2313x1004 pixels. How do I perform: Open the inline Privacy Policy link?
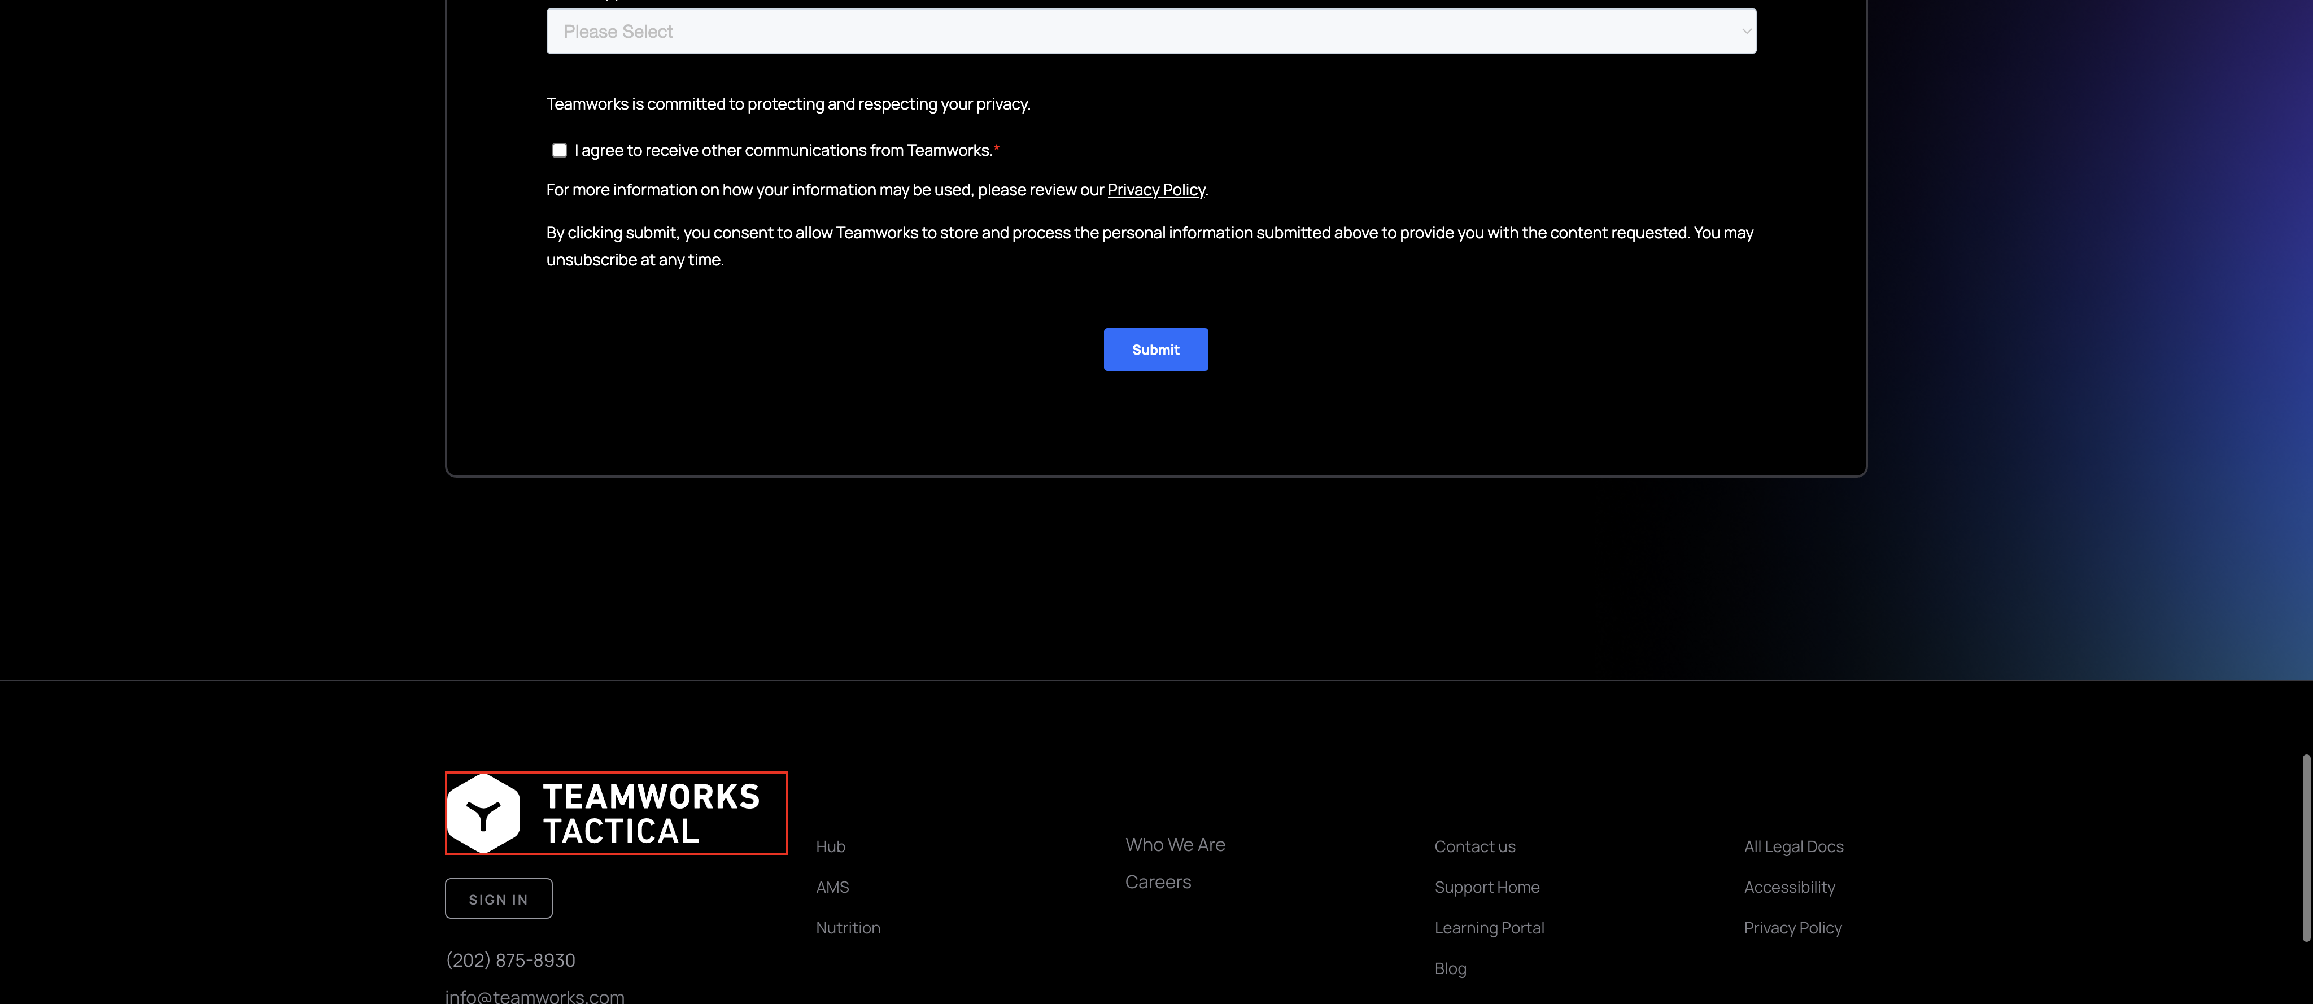tap(1155, 190)
